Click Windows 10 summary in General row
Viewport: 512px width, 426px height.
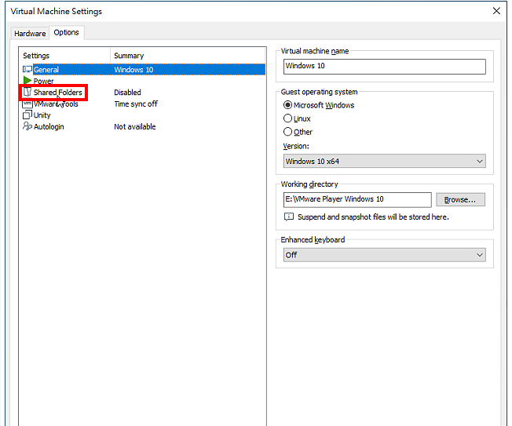[x=133, y=70]
